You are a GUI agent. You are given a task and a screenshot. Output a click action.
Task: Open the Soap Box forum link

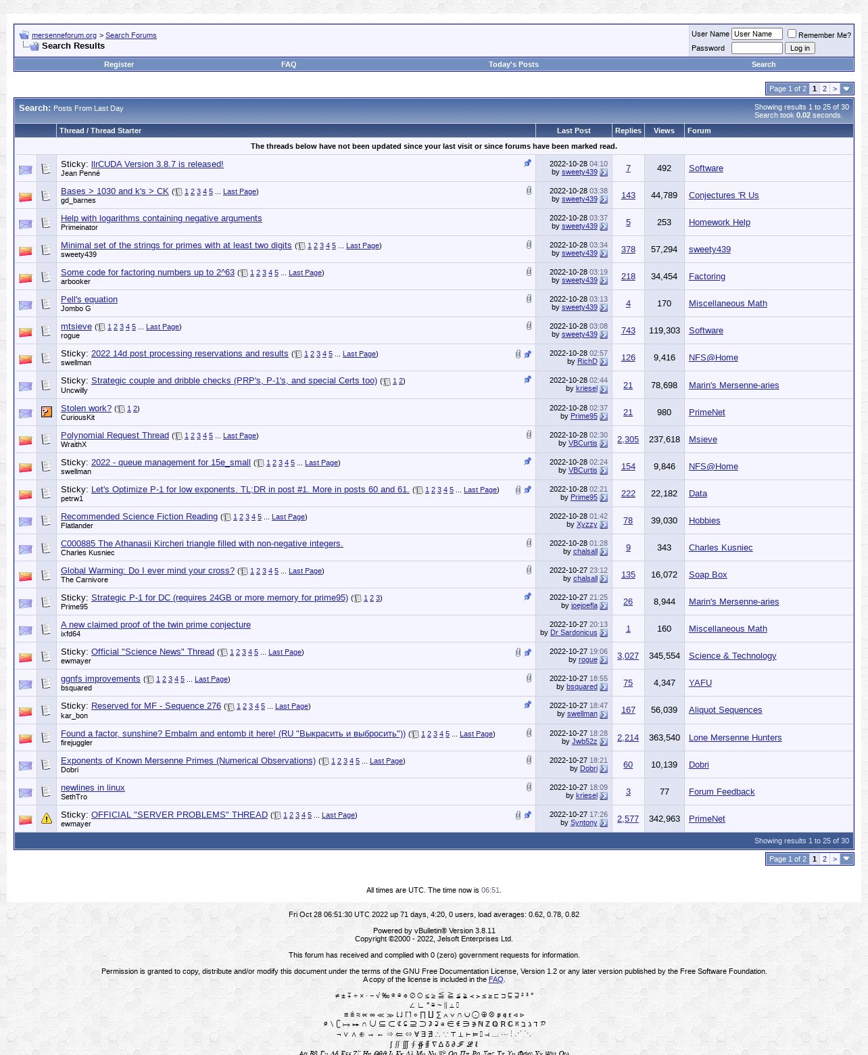[708, 575]
